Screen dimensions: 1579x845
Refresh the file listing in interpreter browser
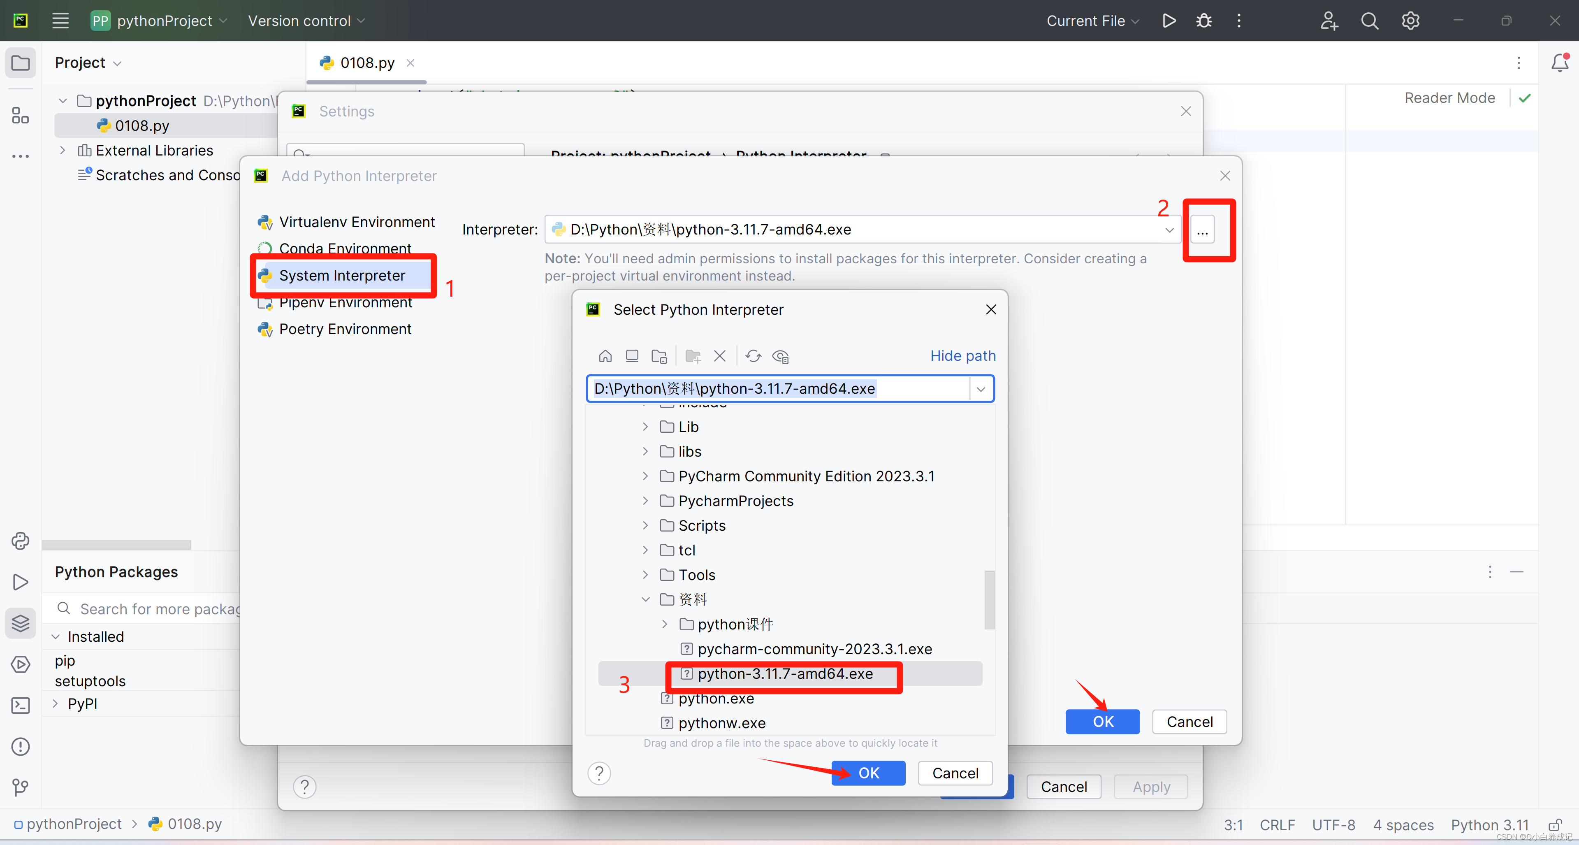[x=753, y=356]
